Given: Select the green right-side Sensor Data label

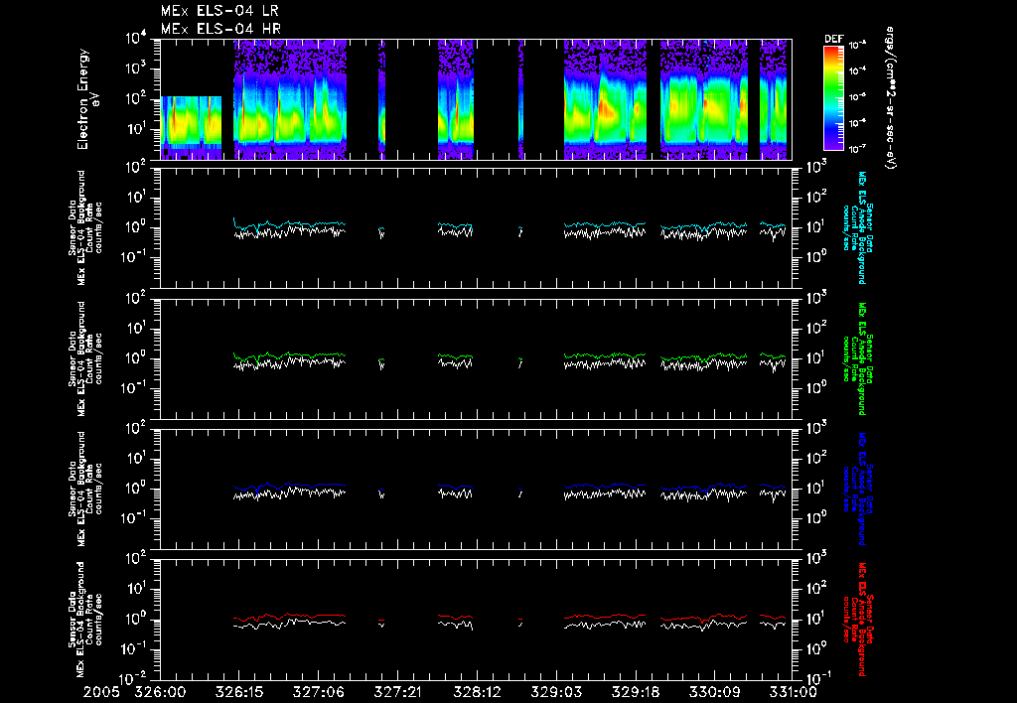Looking at the screenshot, I should [857, 358].
